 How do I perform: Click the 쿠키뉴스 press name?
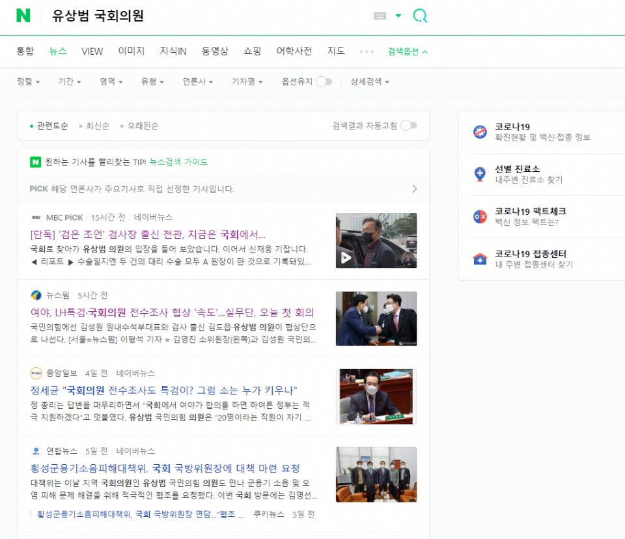269,514
